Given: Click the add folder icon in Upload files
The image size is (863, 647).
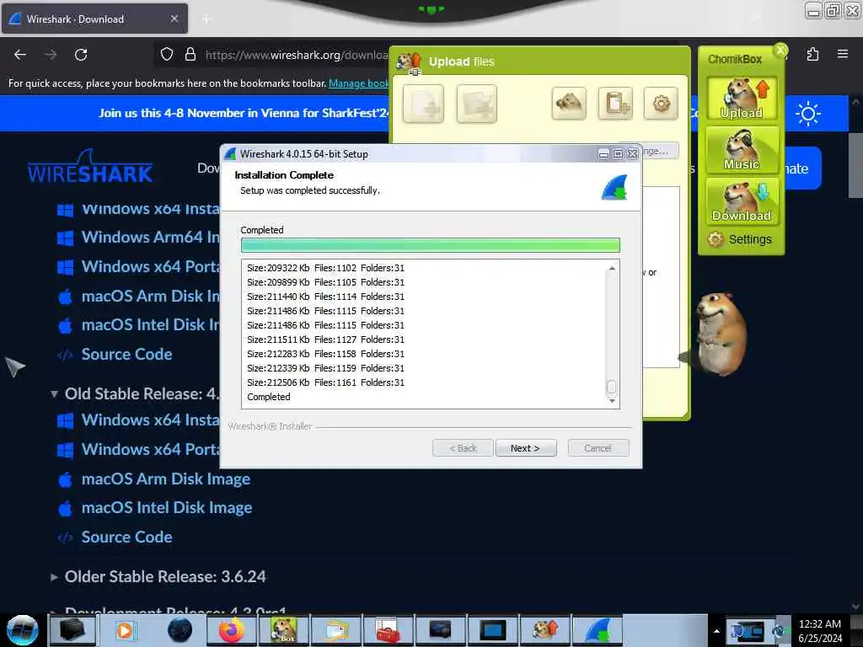Looking at the screenshot, I should (x=477, y=104).
